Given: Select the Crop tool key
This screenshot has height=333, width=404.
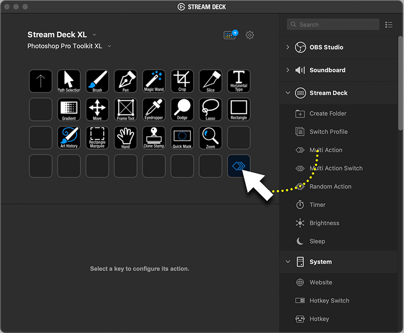Looking at the screenshot, I should pyautogui.click(x=182, y=81).
